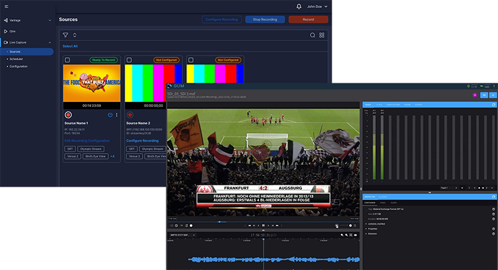
Task: Click the Bird's Eye View tag on Source Name 1
Action: [95, 156]
